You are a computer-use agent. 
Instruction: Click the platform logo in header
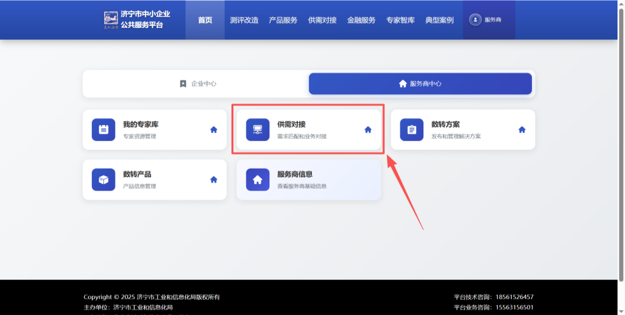(111, 20)
